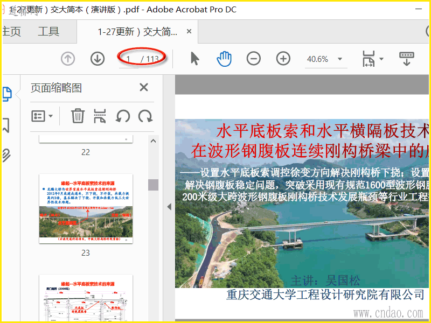Collapse the navigation pane with left triangle
Viewport: 431px width, 323px height.
(x=169, y=207)
